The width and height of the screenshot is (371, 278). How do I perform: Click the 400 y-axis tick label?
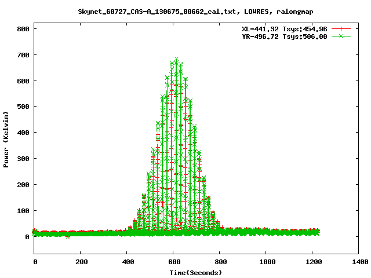23,133
